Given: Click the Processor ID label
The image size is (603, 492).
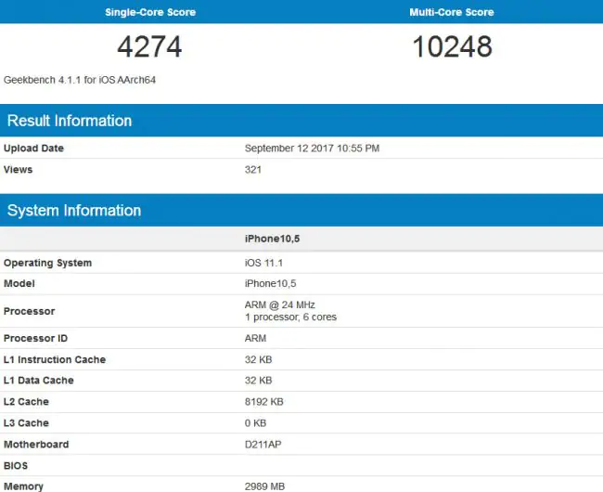Looking at the screenshot, I should (36, 338).
